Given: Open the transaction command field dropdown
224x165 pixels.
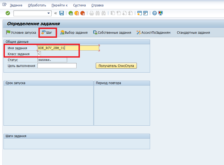Looking at the screenshot, I should (x=49, y=13).
